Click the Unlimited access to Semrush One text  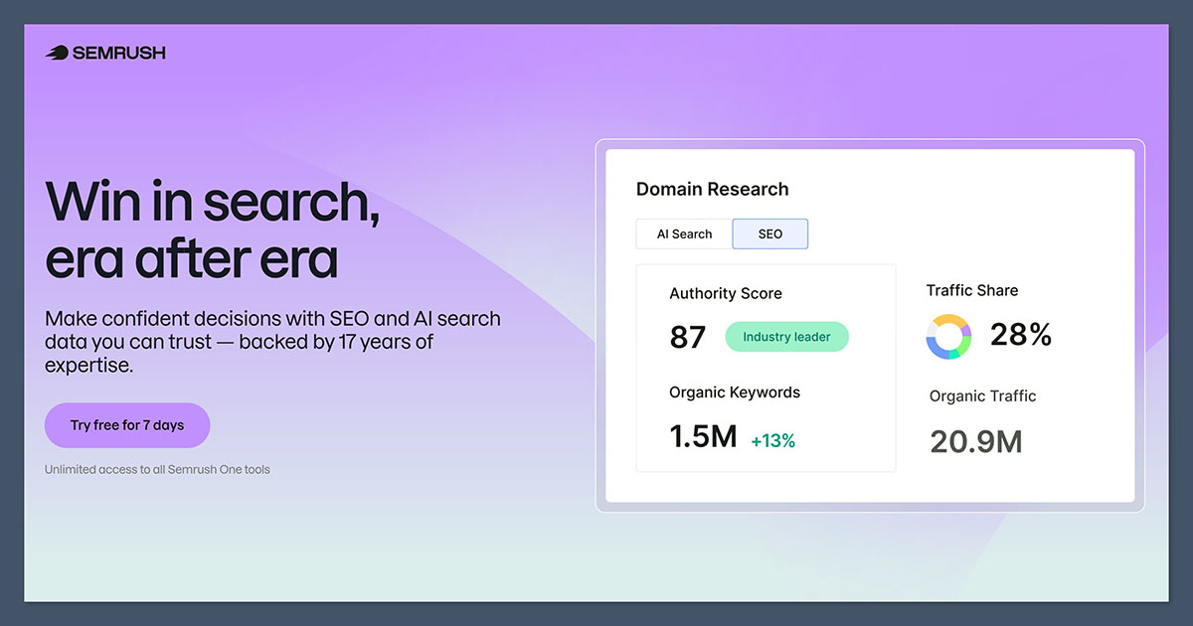pyautogui.click(x=157, y=469)
